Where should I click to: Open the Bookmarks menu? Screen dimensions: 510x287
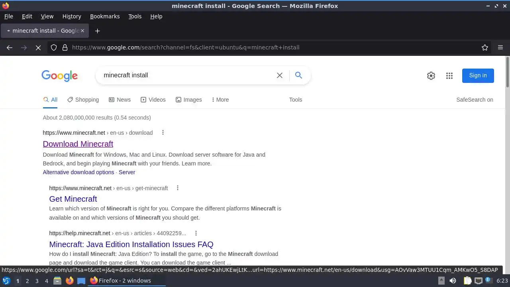[105, 16]
